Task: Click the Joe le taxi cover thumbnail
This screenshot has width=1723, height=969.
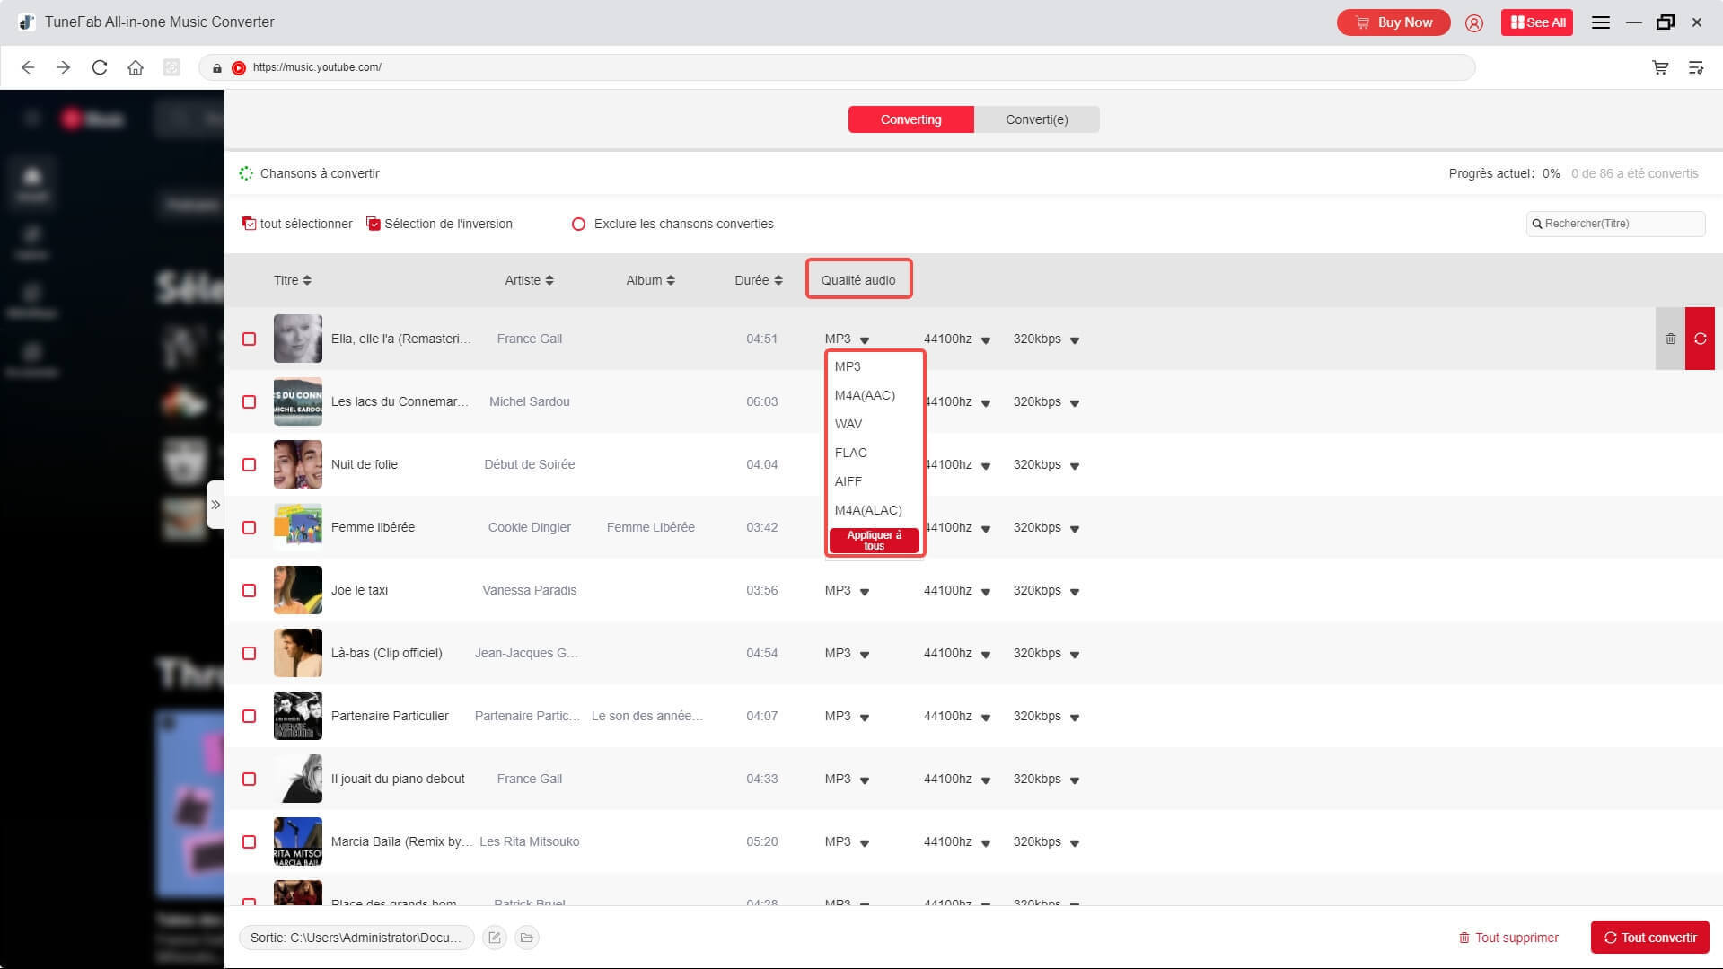Action: click(x=298, y=590)
